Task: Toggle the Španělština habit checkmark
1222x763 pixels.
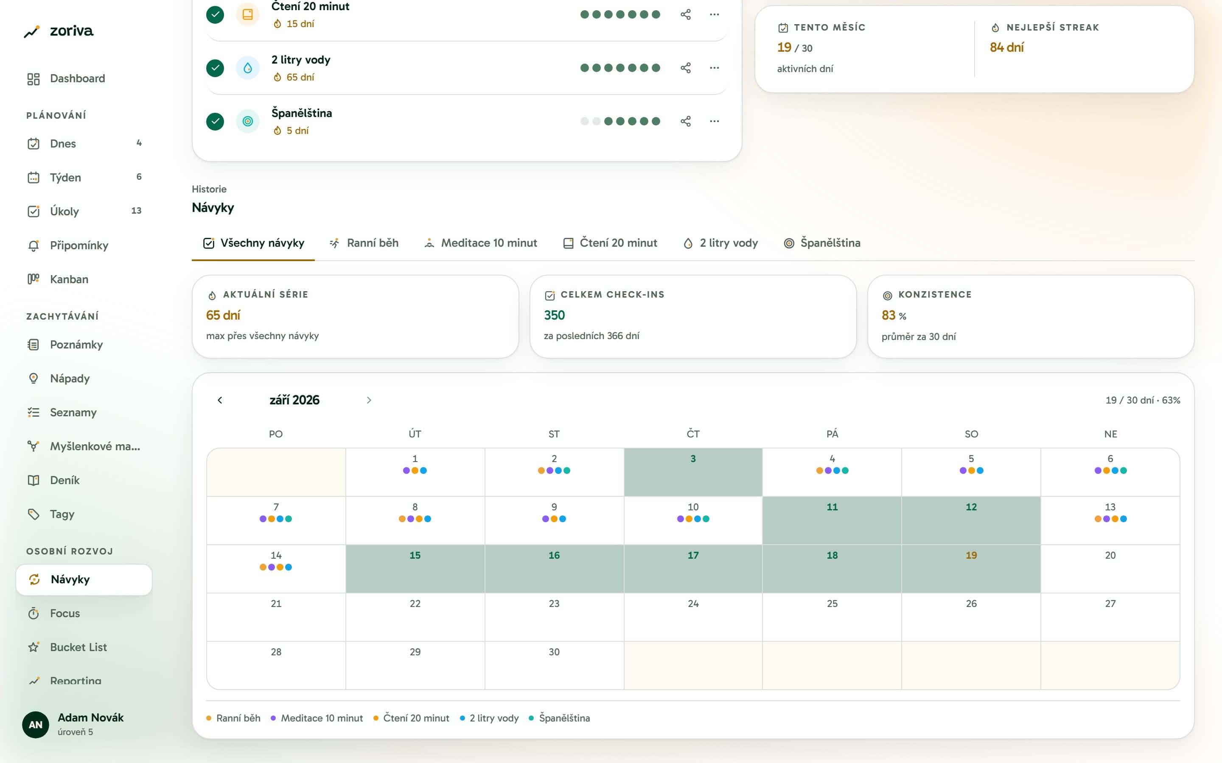Action: tap(215, 121)
